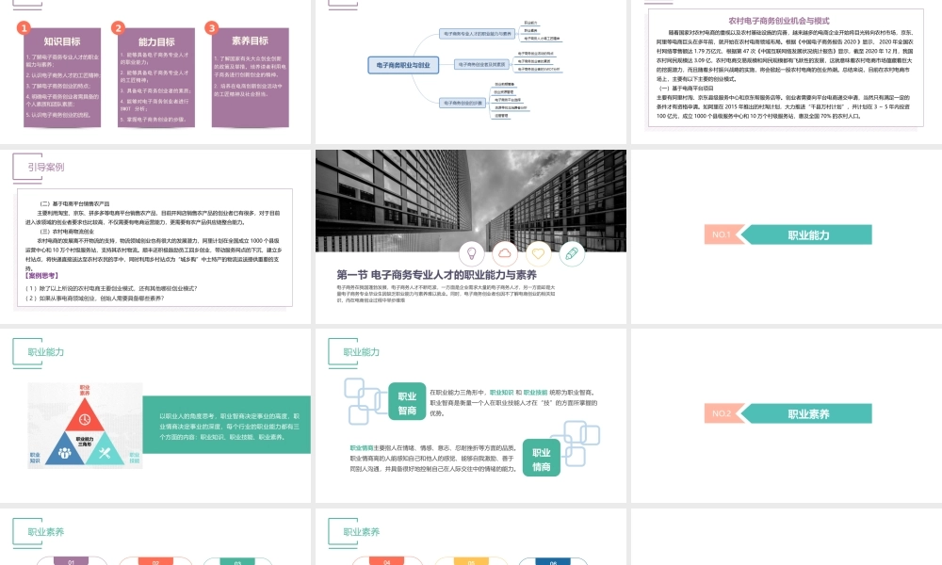Click the red cloud icon circle
942x565 pixels.
point(504,252)
